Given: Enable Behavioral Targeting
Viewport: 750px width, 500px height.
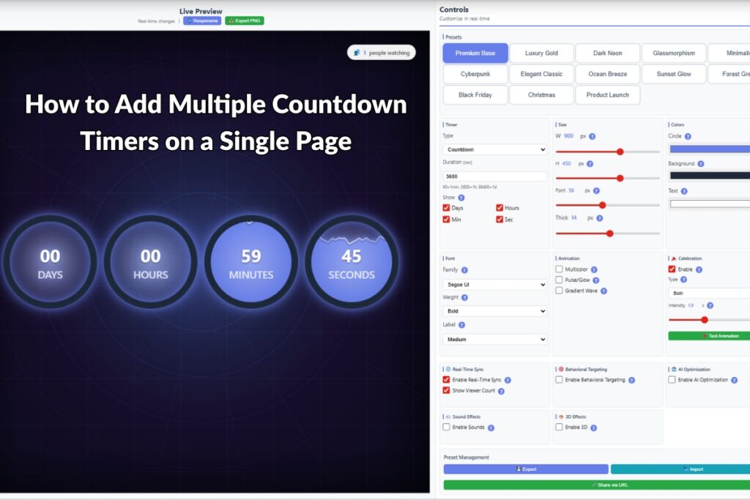Looking at the screenshot, I should click(x=559, y=380).
